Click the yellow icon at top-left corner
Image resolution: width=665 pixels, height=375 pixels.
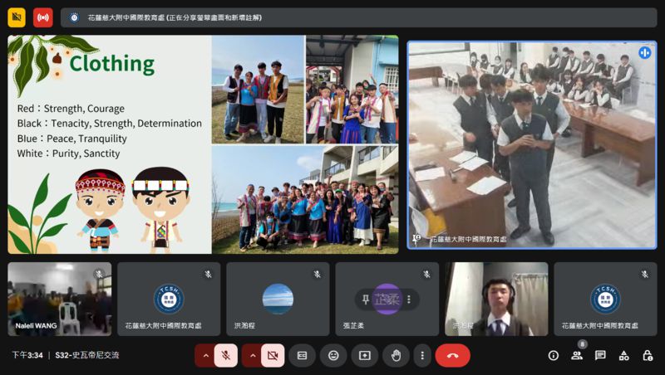[17, 17]
